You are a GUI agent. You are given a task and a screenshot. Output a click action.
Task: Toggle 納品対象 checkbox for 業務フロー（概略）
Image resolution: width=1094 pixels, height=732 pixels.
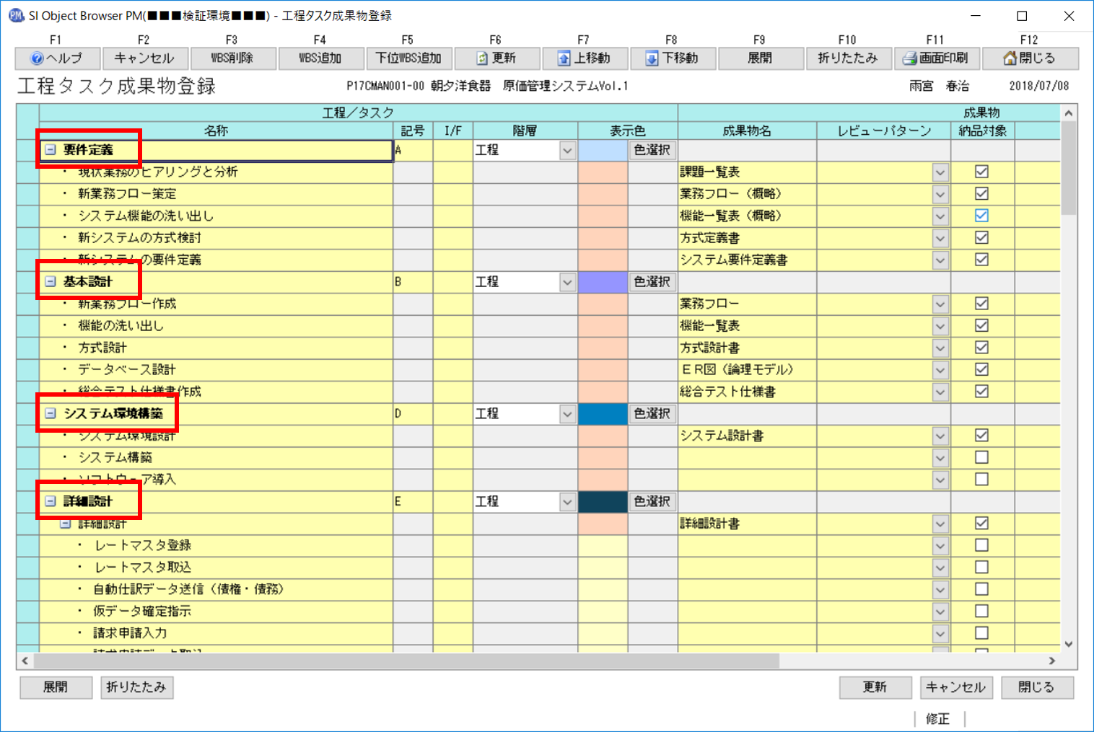tap(981, 193)
